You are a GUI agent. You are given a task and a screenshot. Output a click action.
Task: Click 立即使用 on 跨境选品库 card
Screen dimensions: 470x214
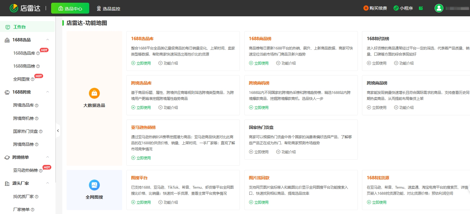click(x=141, y=107)
